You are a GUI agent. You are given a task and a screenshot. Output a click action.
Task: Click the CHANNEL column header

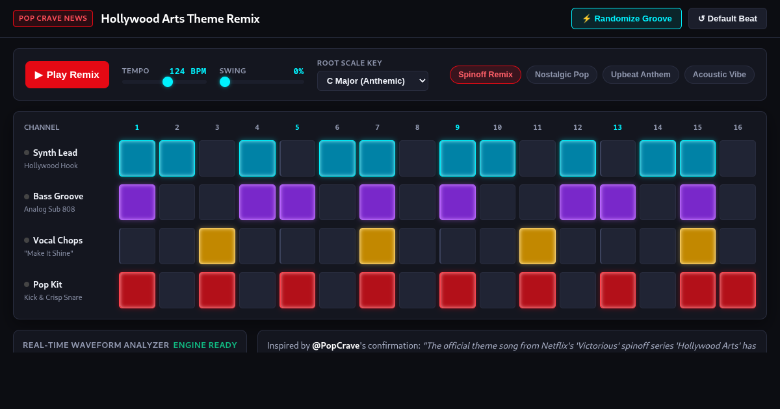42,127
